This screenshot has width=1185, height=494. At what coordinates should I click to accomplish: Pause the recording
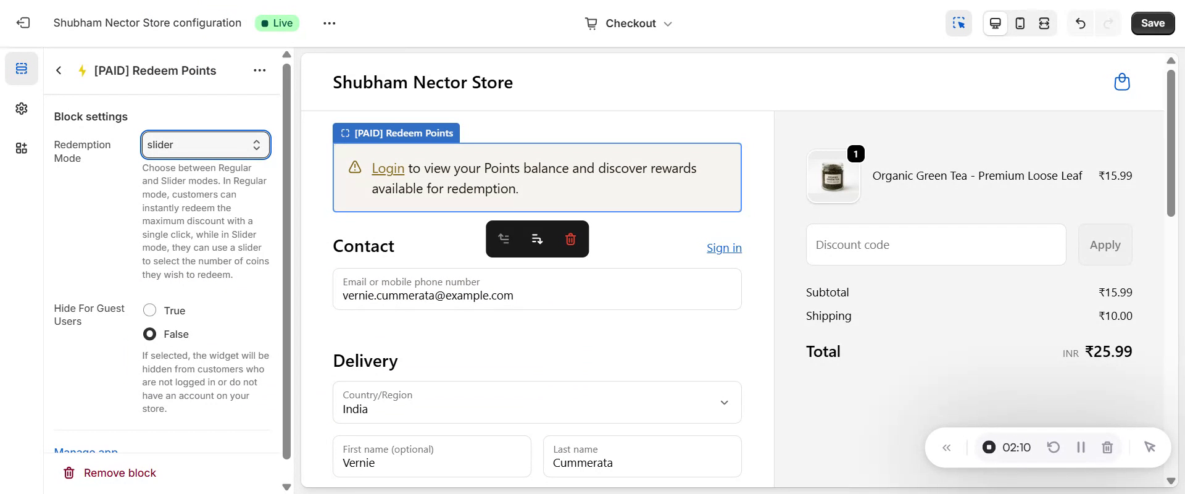click(x=1081, y=447)
